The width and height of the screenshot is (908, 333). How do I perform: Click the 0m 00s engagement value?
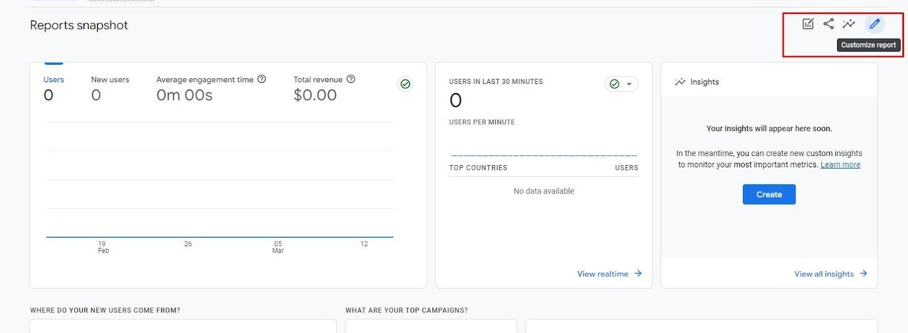(184, 95)
